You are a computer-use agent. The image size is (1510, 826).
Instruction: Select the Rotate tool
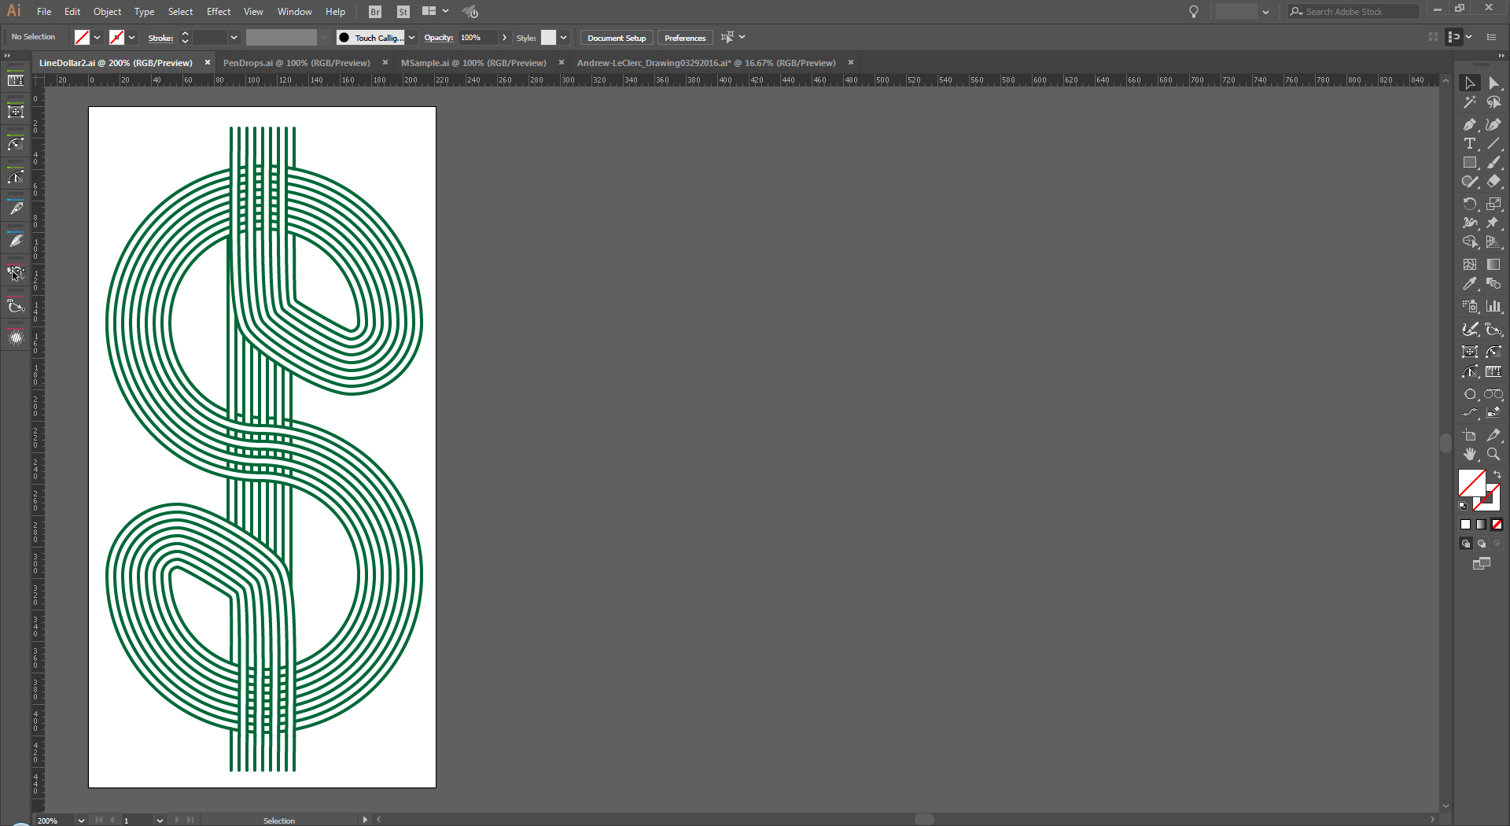(1469, 204)
